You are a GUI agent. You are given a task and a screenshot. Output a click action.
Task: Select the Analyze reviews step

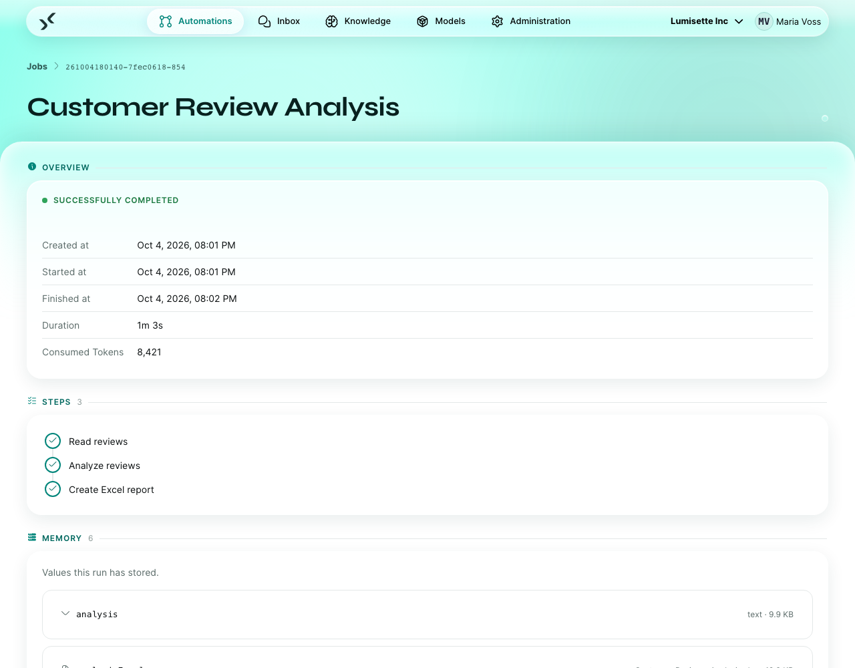tap(104, 466)
